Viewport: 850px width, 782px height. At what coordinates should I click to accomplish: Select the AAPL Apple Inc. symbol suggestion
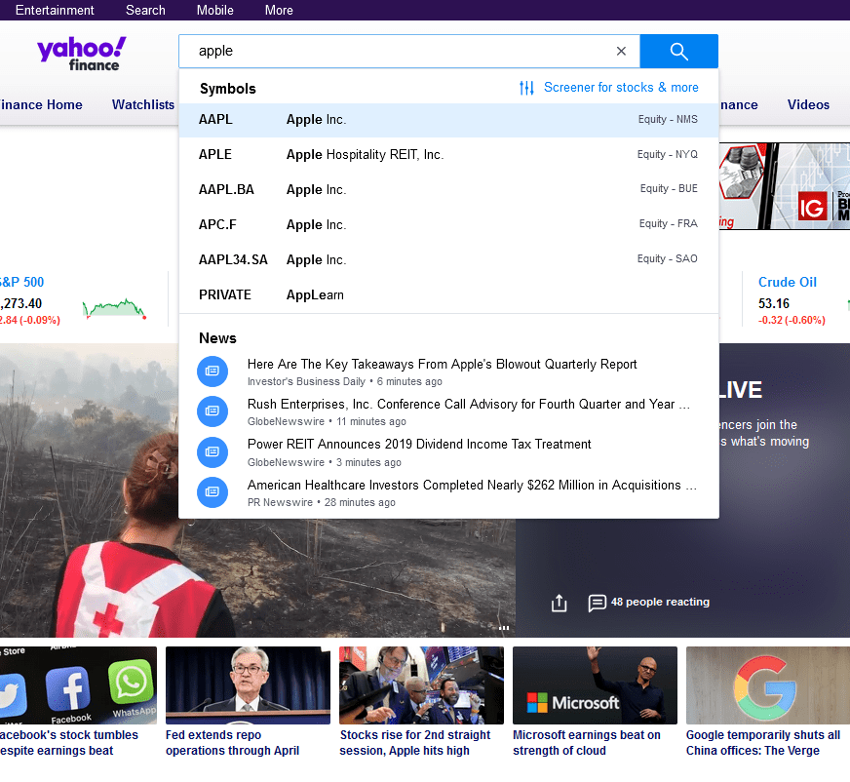pos(390,119)
